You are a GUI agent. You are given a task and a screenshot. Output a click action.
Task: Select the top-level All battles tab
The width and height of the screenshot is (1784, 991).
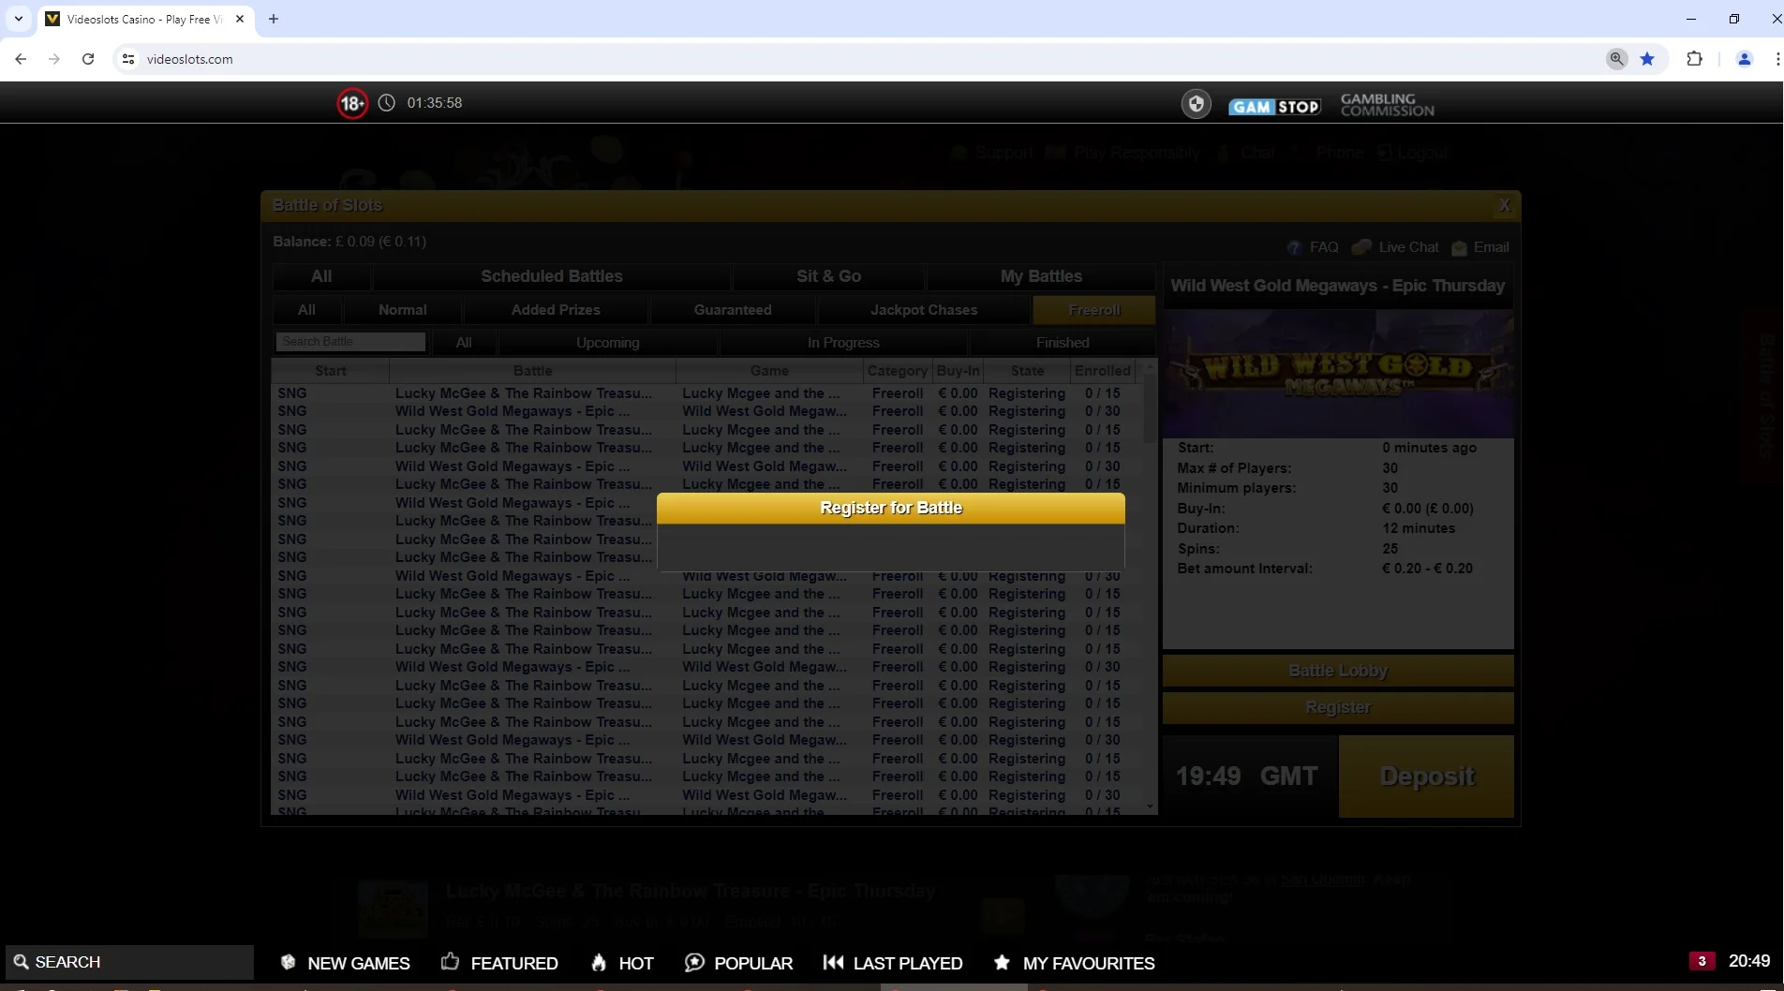point(321,276)
